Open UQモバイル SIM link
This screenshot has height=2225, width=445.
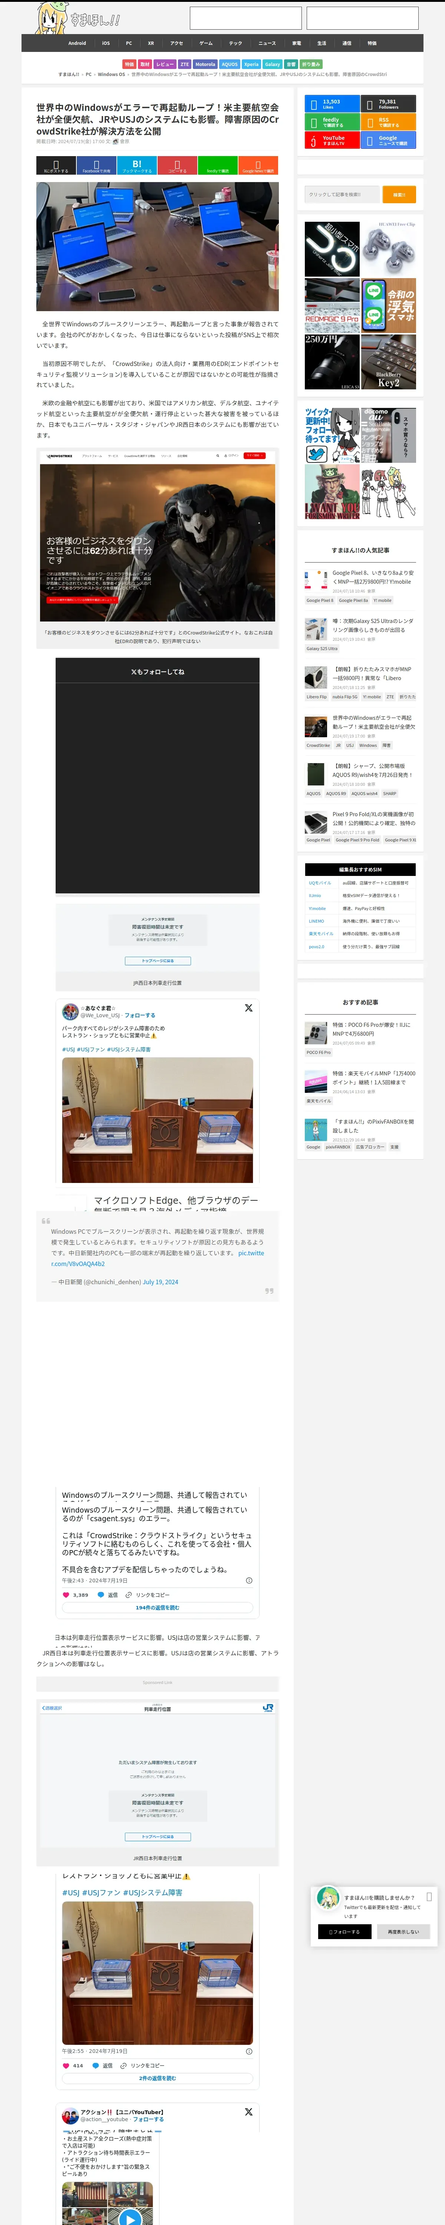(x=320, y=883)
